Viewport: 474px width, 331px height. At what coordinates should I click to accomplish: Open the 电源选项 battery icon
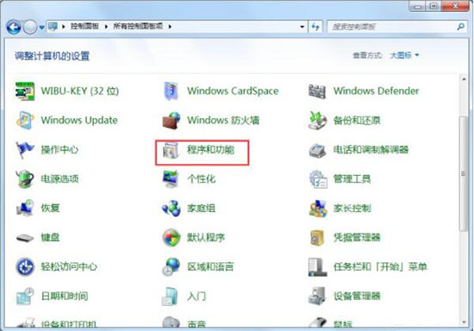pyautogui.click(x=25, y=179)
